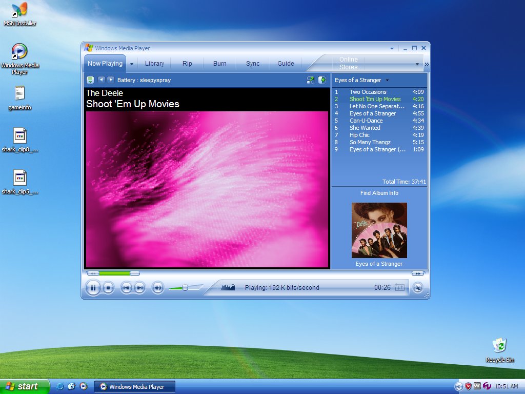The image size is (525, 394).
Task: Select Can-U-Dance from the playlist
Action: click(x=365, y=121)
